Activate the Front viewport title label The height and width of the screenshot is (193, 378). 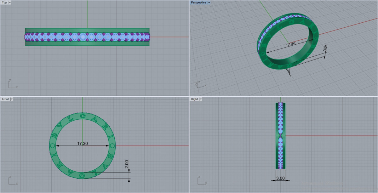5,99
